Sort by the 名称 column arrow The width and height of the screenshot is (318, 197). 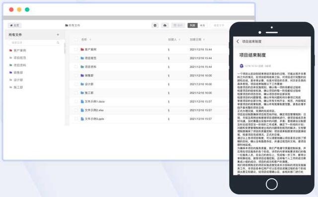[x=90, y=40]
